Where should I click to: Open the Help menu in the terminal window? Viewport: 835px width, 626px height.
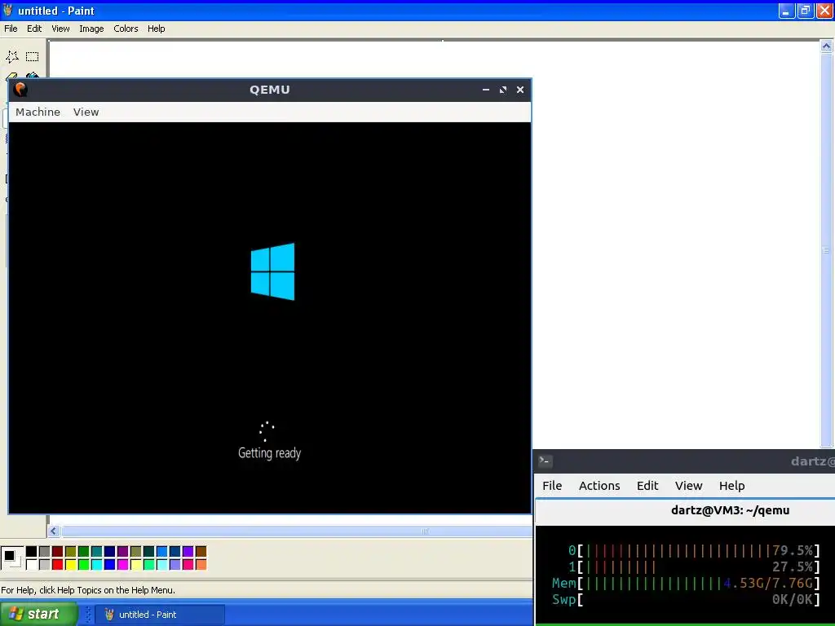(x=731, y=486)
